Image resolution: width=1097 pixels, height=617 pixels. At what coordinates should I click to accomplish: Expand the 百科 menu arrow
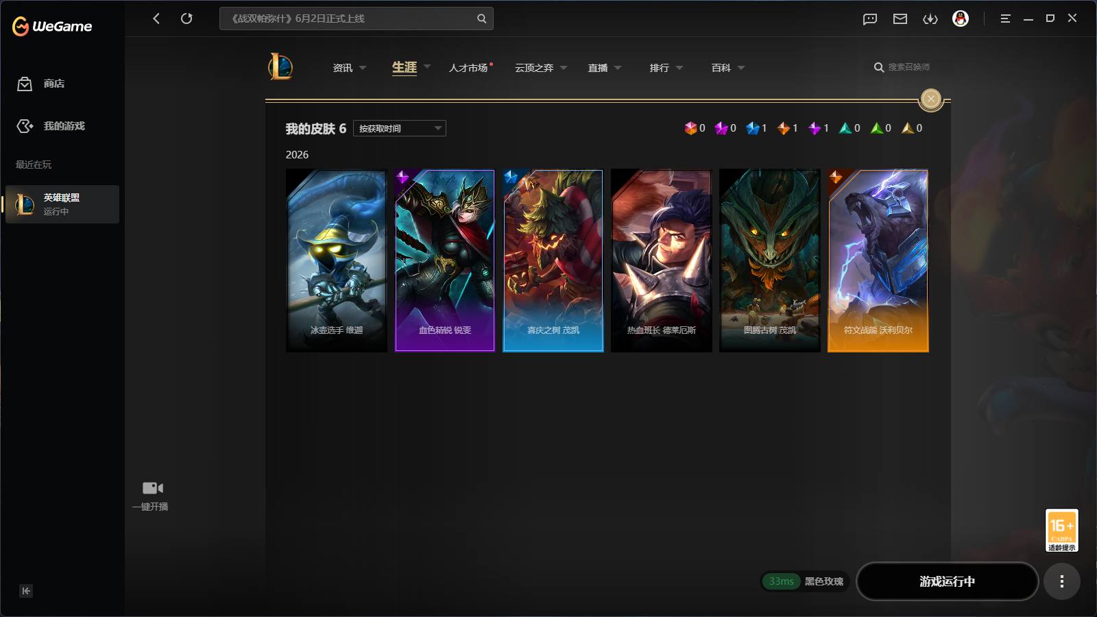pyautogui.click(x=741, y=68)
